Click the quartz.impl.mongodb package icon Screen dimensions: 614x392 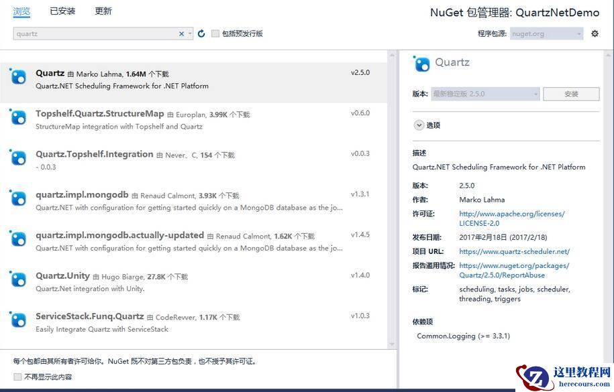(17, 198)
